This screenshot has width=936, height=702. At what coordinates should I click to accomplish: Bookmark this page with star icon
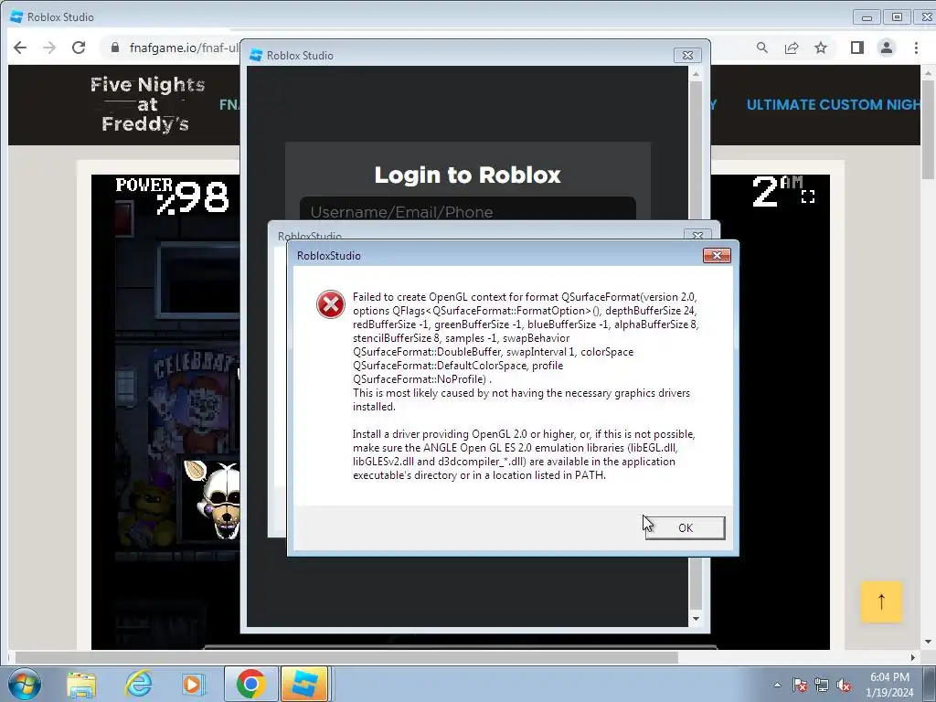821,48
